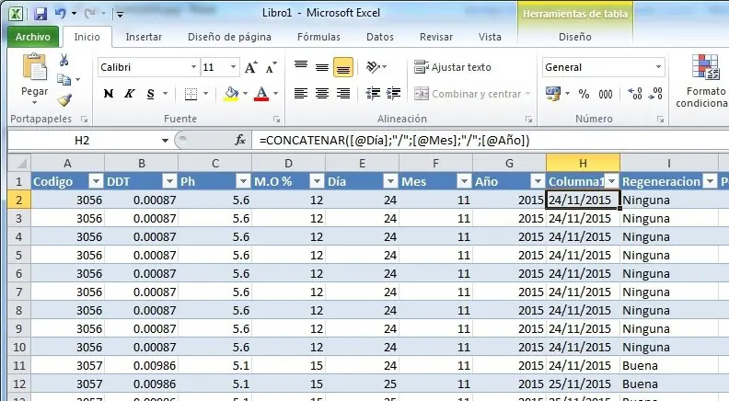Decrease font size with the small A icon

tap(271, 67)
